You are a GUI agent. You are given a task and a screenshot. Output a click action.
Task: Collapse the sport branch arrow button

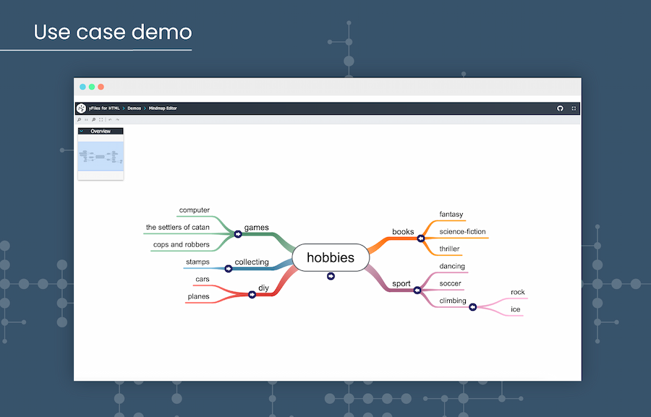(x=417, y=291)
